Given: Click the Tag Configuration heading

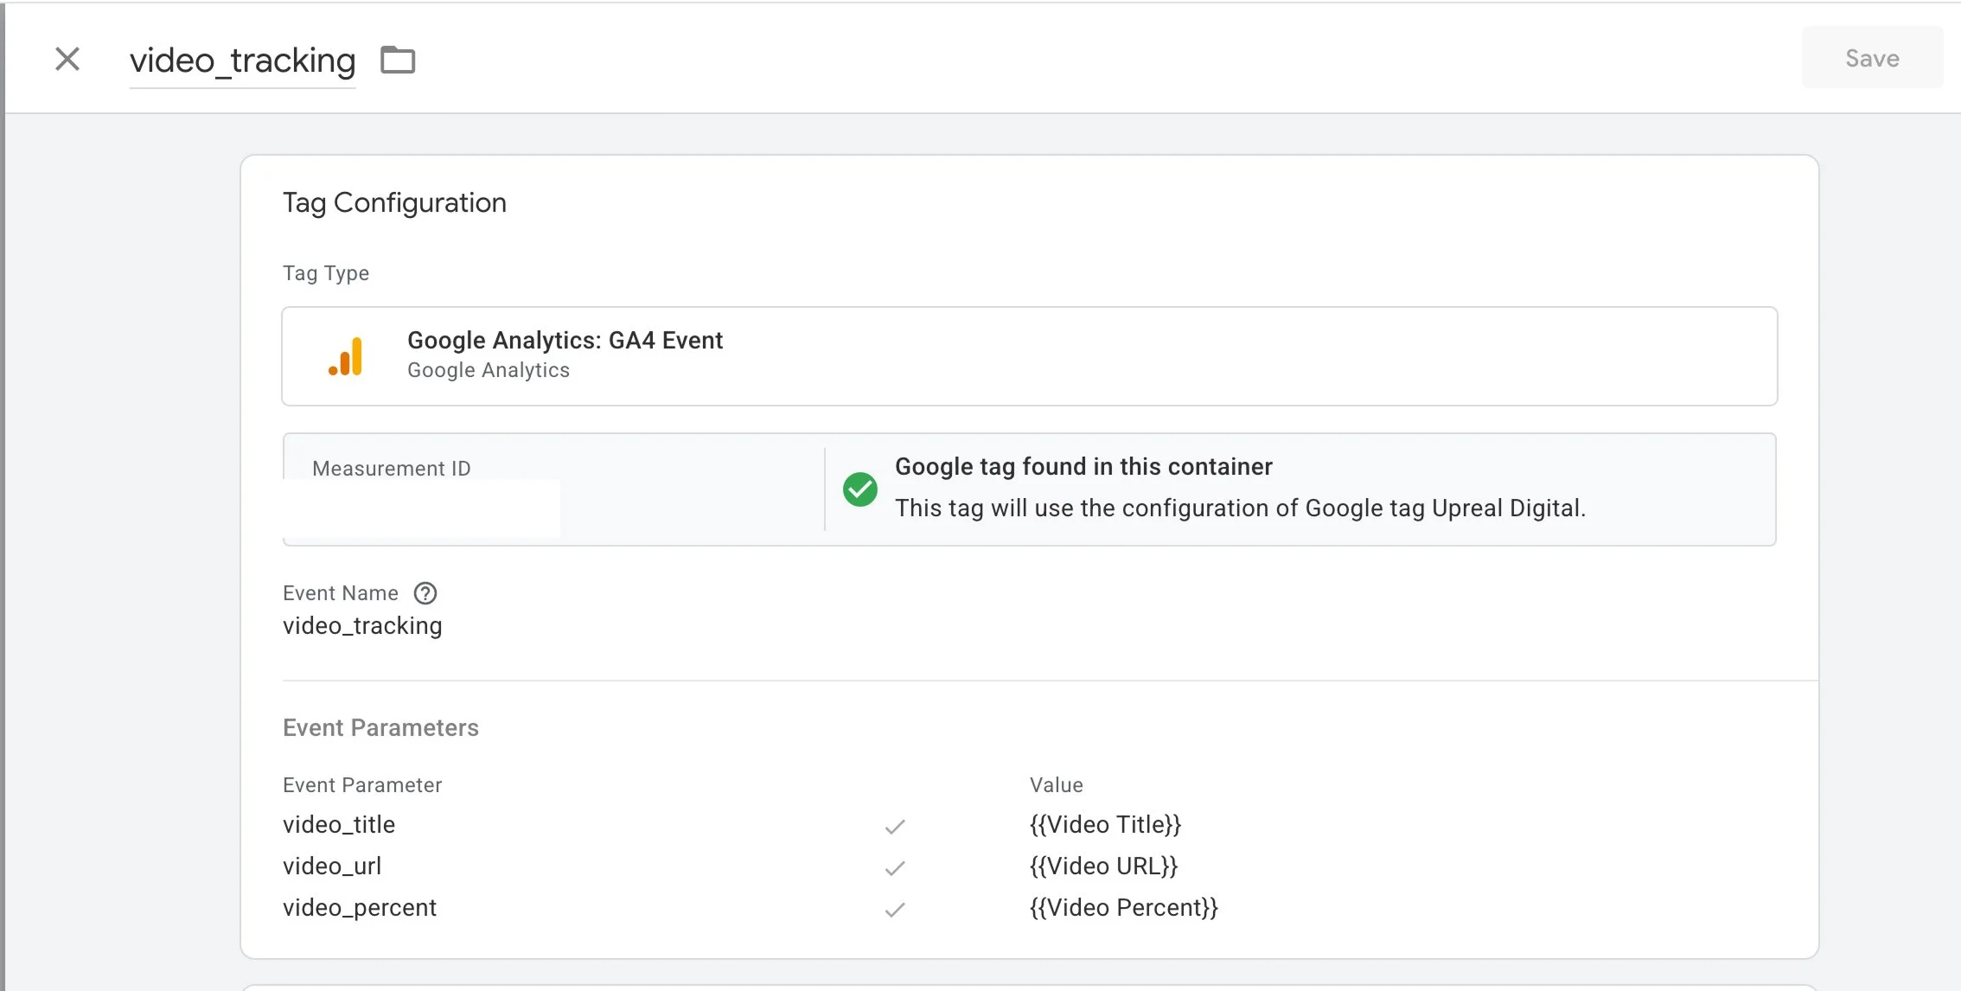Looking at the screenshot, I should pos(394,202).
